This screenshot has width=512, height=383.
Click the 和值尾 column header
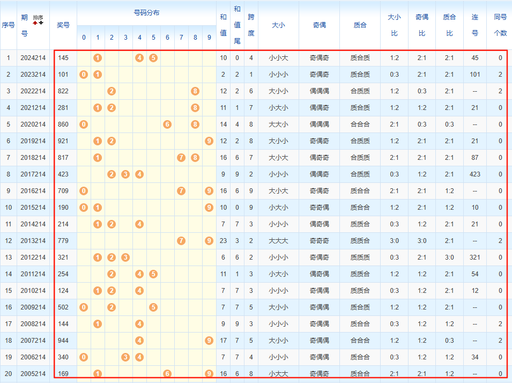(x=237, y=25)
